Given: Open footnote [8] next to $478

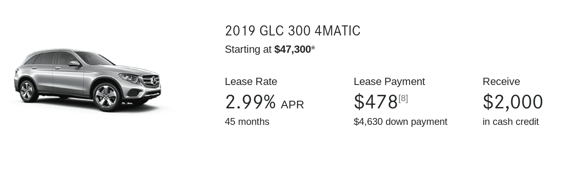Looking at the screenshot, I should 403,98.
